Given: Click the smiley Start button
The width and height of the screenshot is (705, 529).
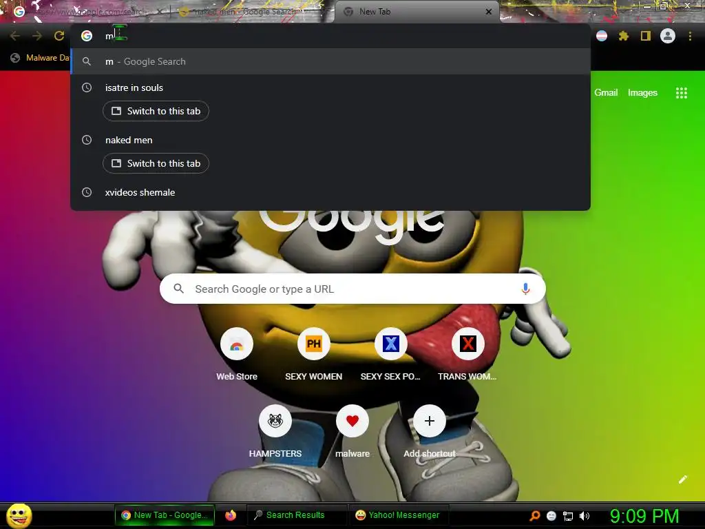Looking at the screenshot, I should click(19, 515).
